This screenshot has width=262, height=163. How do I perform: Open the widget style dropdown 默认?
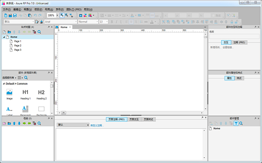(x=19, y=22)
